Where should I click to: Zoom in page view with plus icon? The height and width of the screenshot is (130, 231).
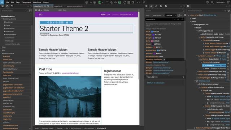tap(95, 3)
